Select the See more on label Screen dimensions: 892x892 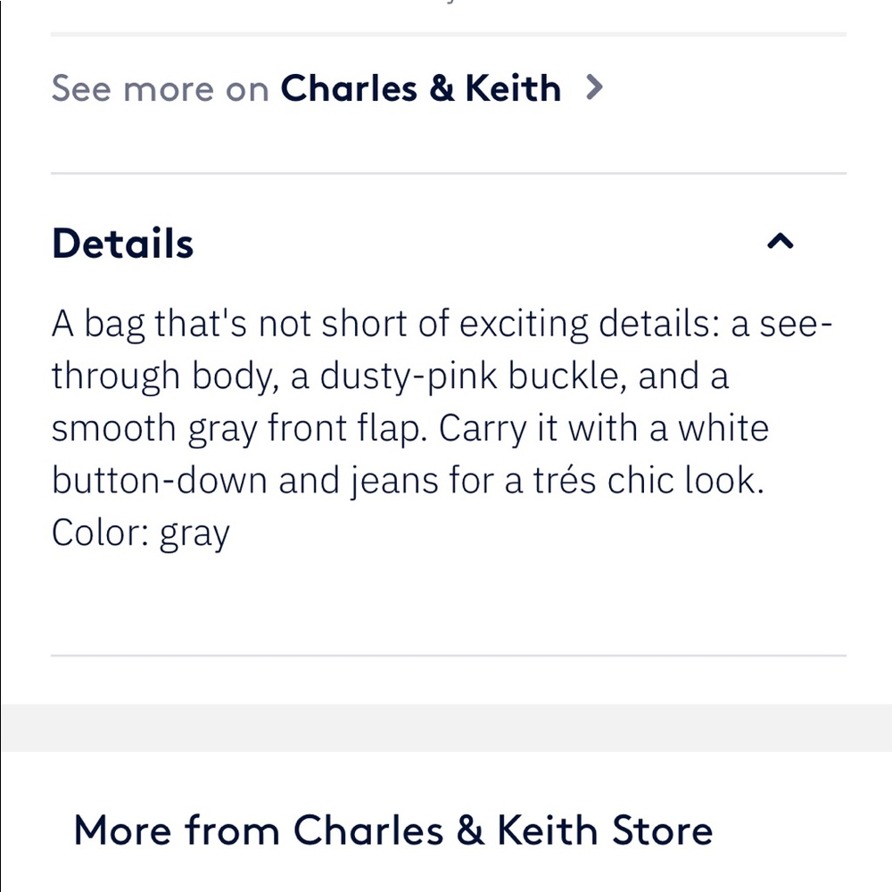(x=161, y=87)
